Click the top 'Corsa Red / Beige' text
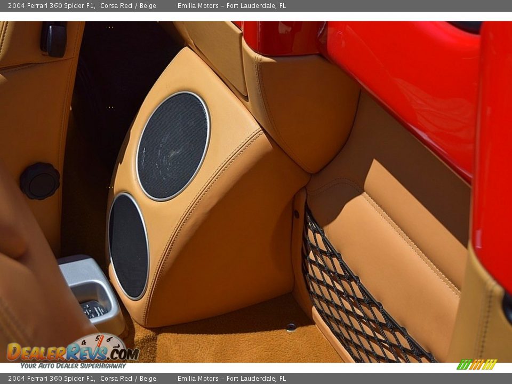The height and width of the screenshot is (384, 512). (128, 5)
